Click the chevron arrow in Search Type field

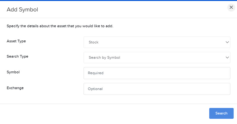coord(227,57)
